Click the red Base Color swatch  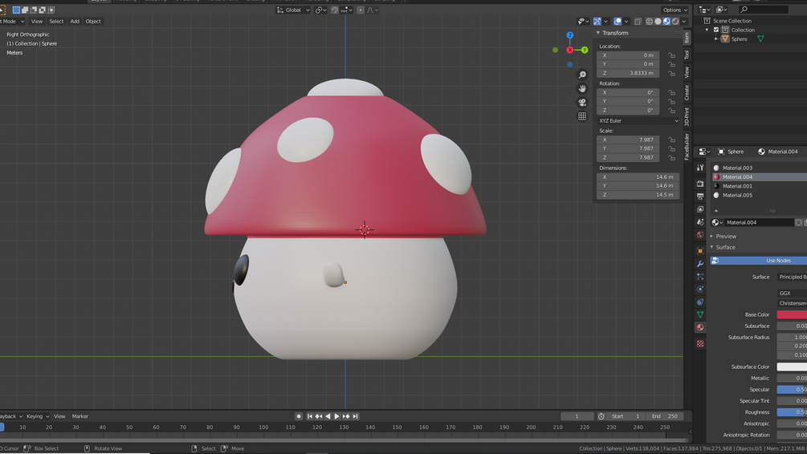792,314
